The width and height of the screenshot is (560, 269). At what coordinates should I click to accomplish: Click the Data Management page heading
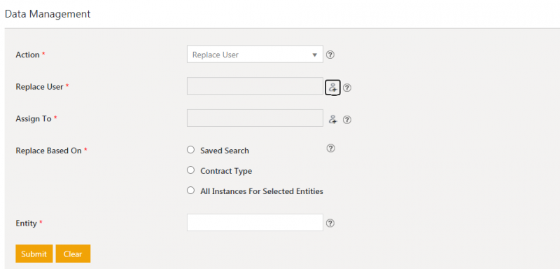click(x=48, y=14)
